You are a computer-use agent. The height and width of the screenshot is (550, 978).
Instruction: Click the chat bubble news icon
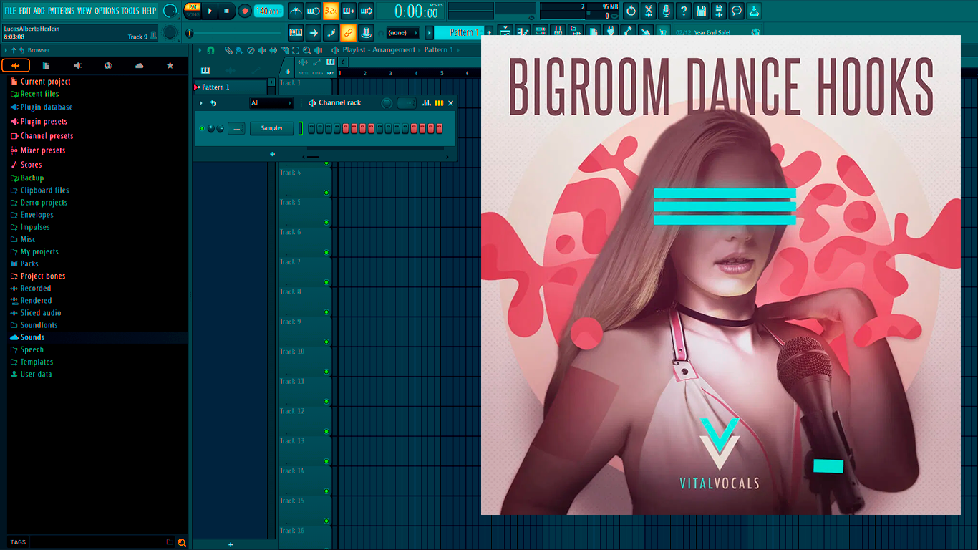click(x=736, y=11)
